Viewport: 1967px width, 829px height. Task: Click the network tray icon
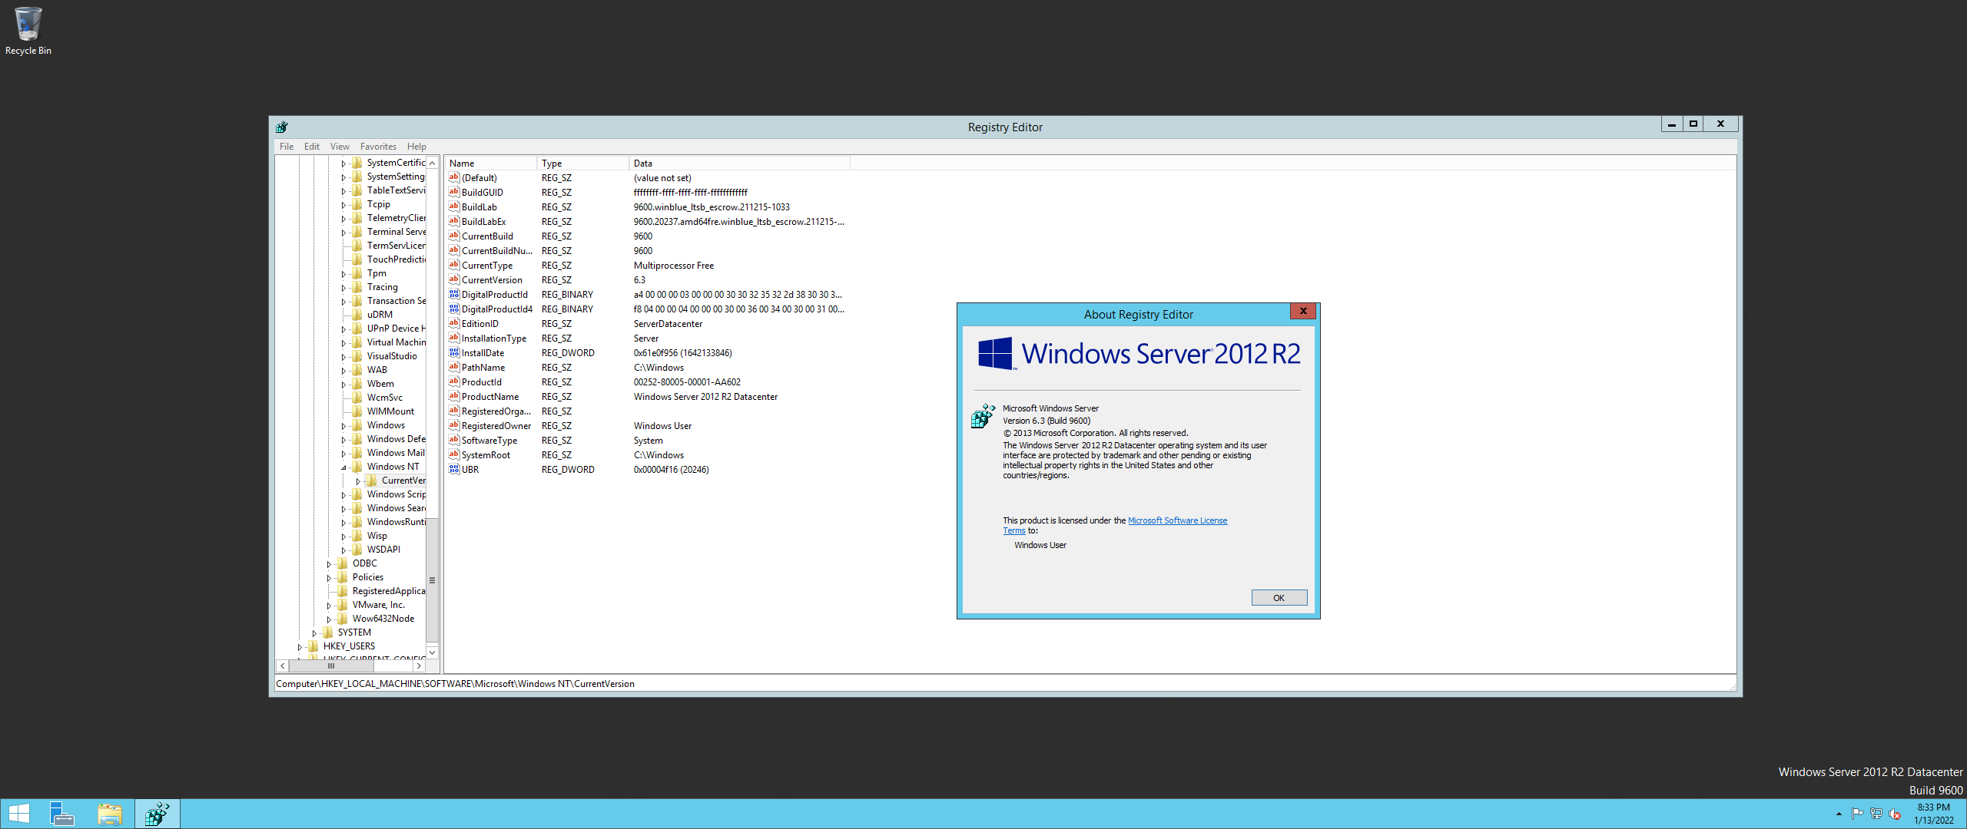(x=1876, y=814)
